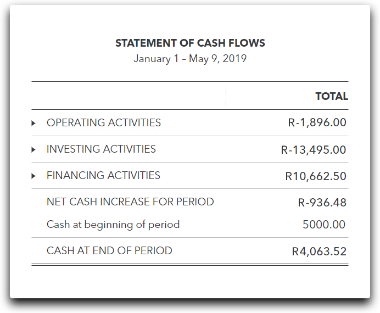Click the R4,063.52 ending cash amount

coord(319,252)
